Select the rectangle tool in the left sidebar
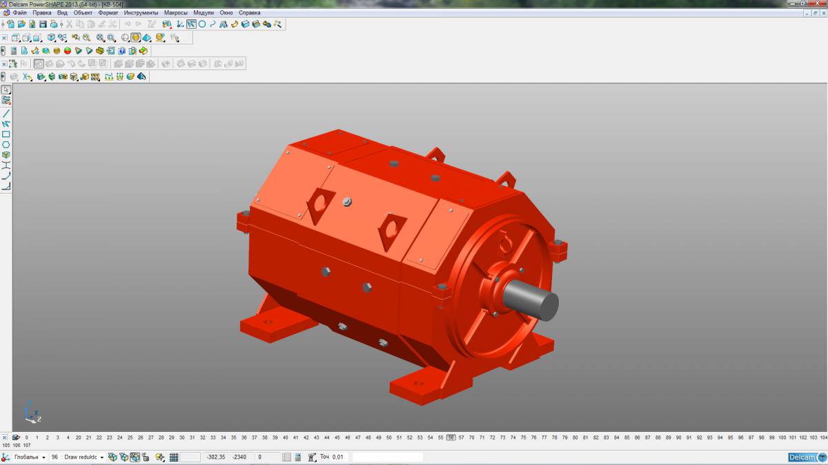The image size is (828, 465). pyautogui.click(x=6, y=134)
